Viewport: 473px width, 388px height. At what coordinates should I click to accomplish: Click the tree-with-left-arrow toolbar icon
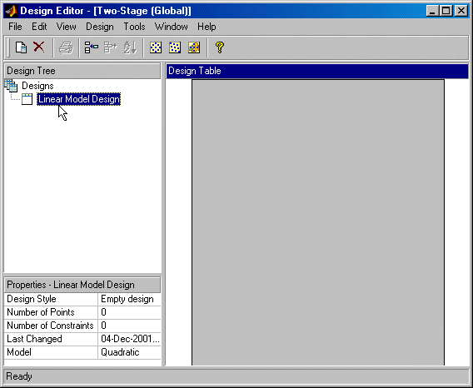[91, 47]
